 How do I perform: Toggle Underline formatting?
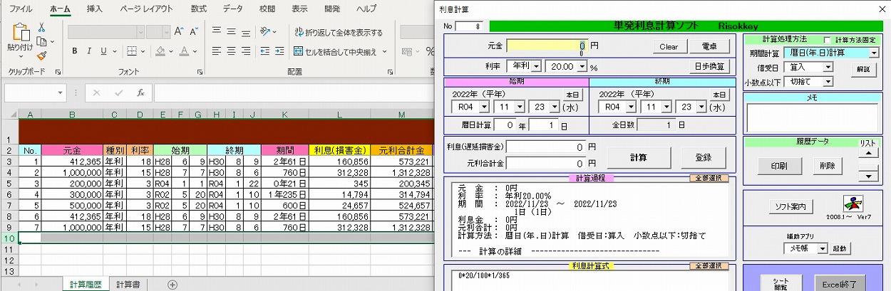pyautogui.click(x=104, y=51)
